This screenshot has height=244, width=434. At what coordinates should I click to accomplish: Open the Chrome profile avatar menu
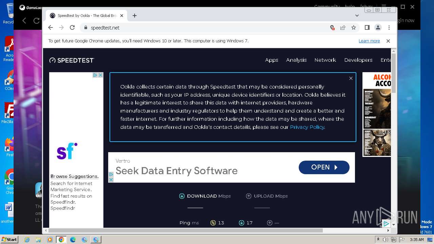click(x=378, y=27)
